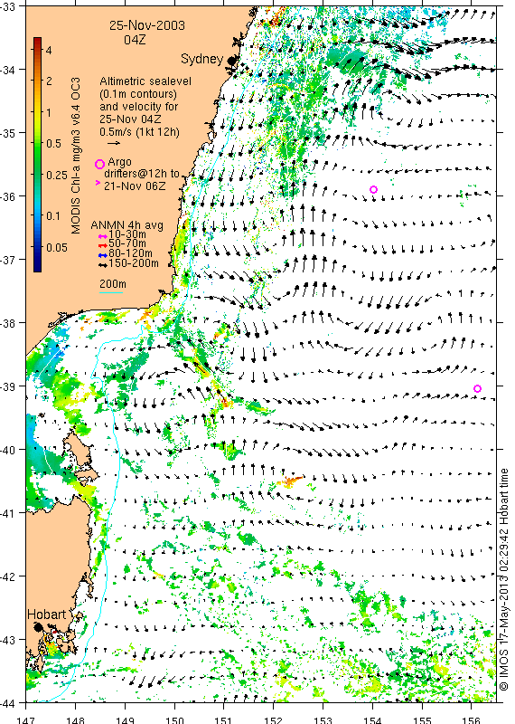
Task: Click the colorbar tick label '4'
Action: (49, 51)
